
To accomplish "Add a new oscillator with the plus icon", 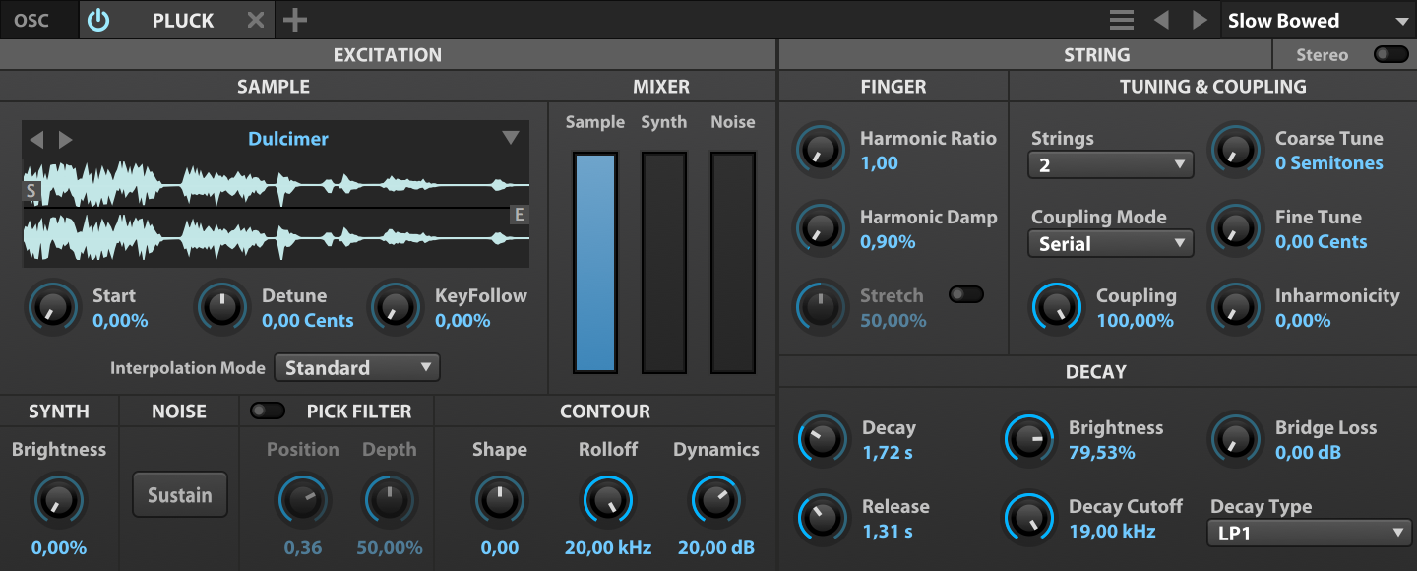I will (x=293, y=20).
